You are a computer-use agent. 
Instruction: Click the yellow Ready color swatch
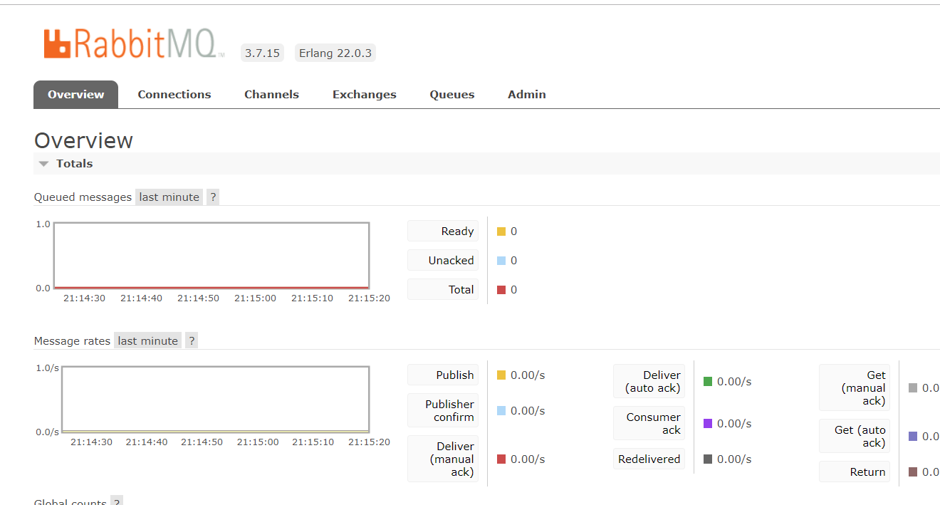[501, 231]
